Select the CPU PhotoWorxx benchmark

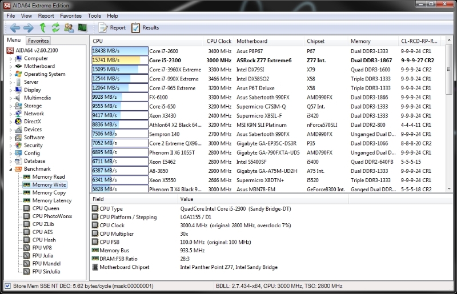[x=52, y=216]
